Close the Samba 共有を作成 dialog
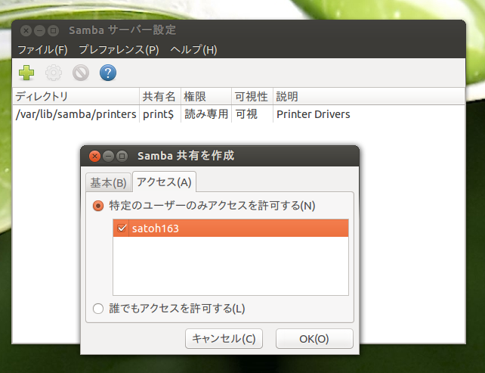This screenshot has height=373, width=485. (94, 156)
